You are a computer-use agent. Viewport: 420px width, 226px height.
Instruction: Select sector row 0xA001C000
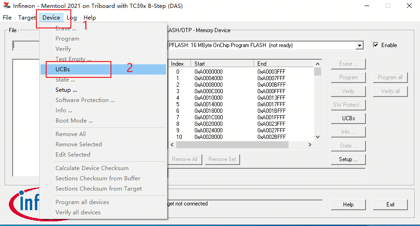[x=241, y=117]
